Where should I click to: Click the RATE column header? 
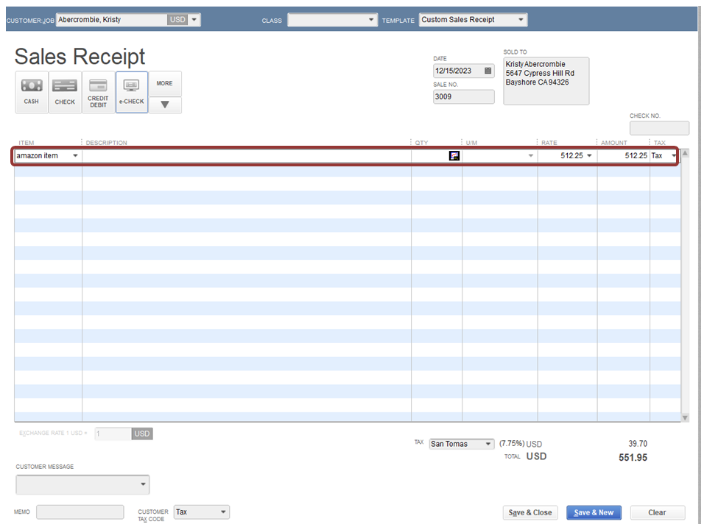tap(549, 142)
